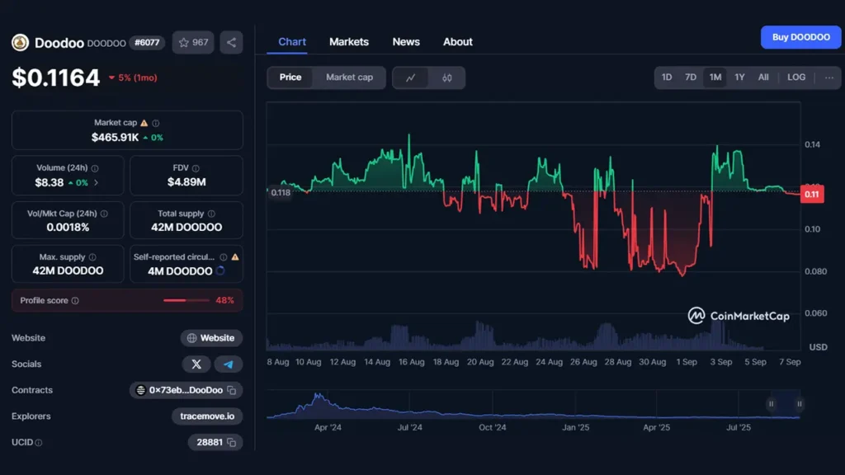Click the left handle of the range selector

772,404
